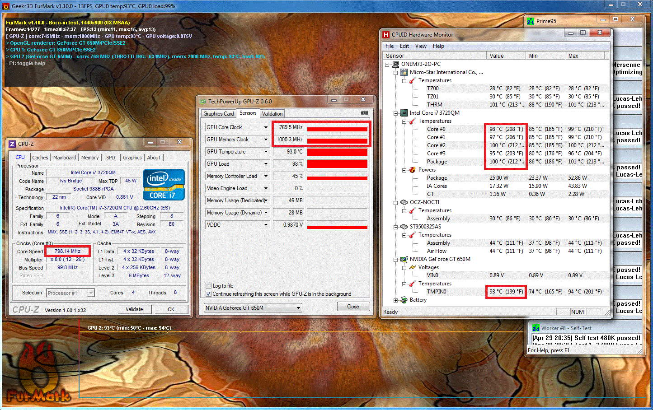The height and width of the screenshot is (410, 653).
Task: Click the Min column header in HWMonitor
Action: [x=546, y=56]
